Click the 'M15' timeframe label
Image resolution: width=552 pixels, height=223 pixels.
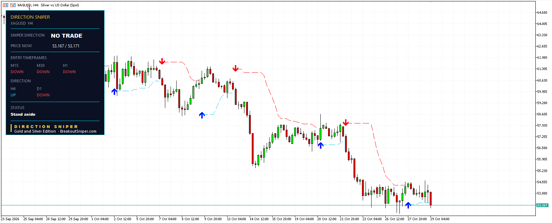point(14,65)
